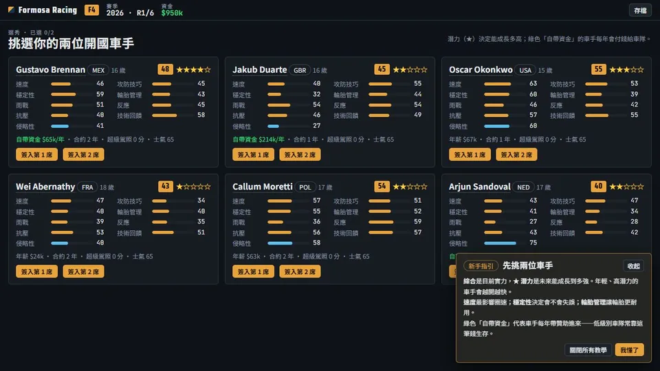This screenshot has width=660, height=371.
Task: Click Wei Abernathy's potential star rating
Action: tap(194, 186)
